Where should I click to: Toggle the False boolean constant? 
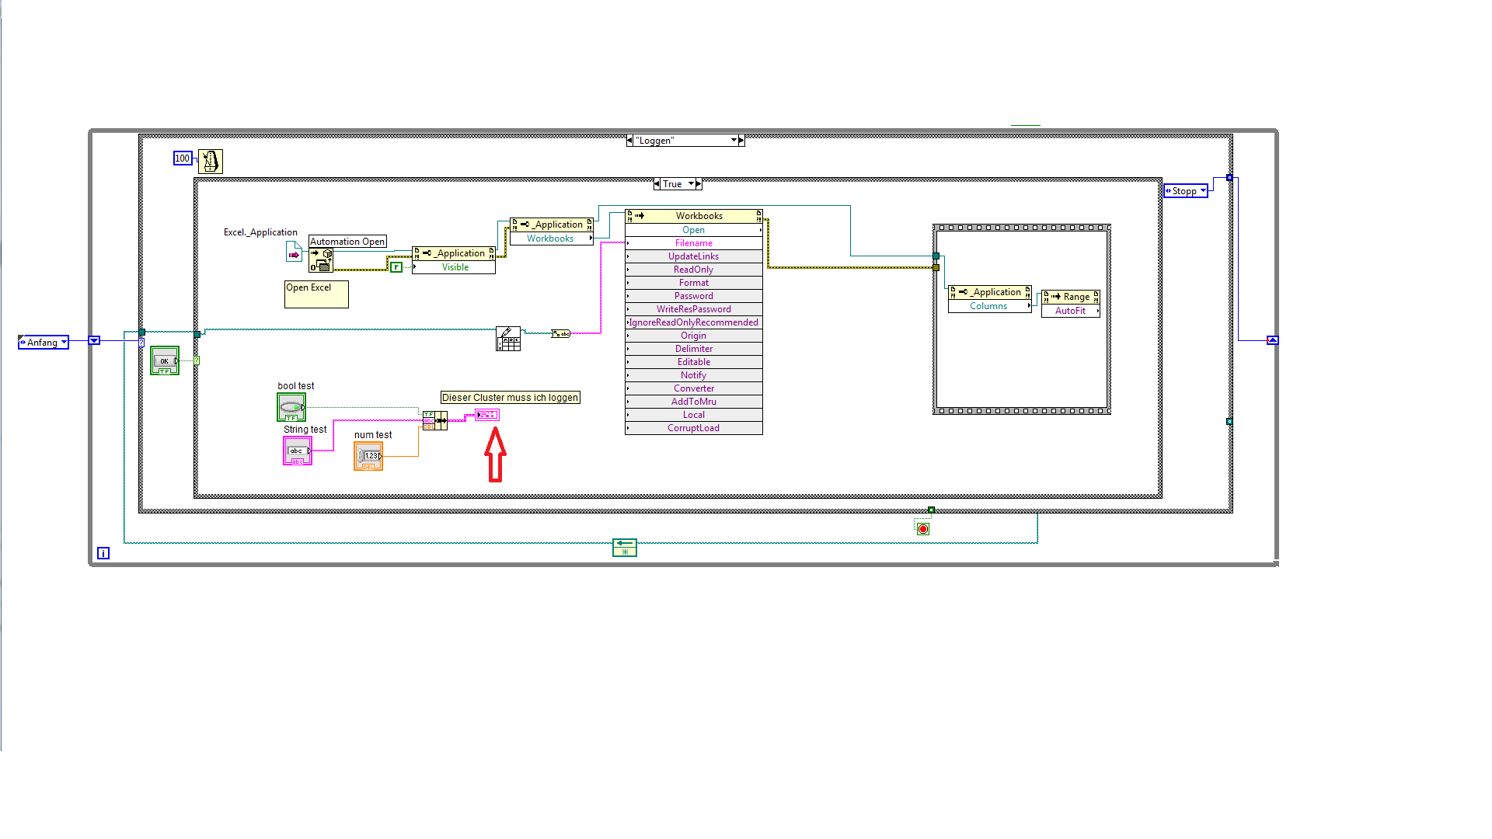click(396, 267)
